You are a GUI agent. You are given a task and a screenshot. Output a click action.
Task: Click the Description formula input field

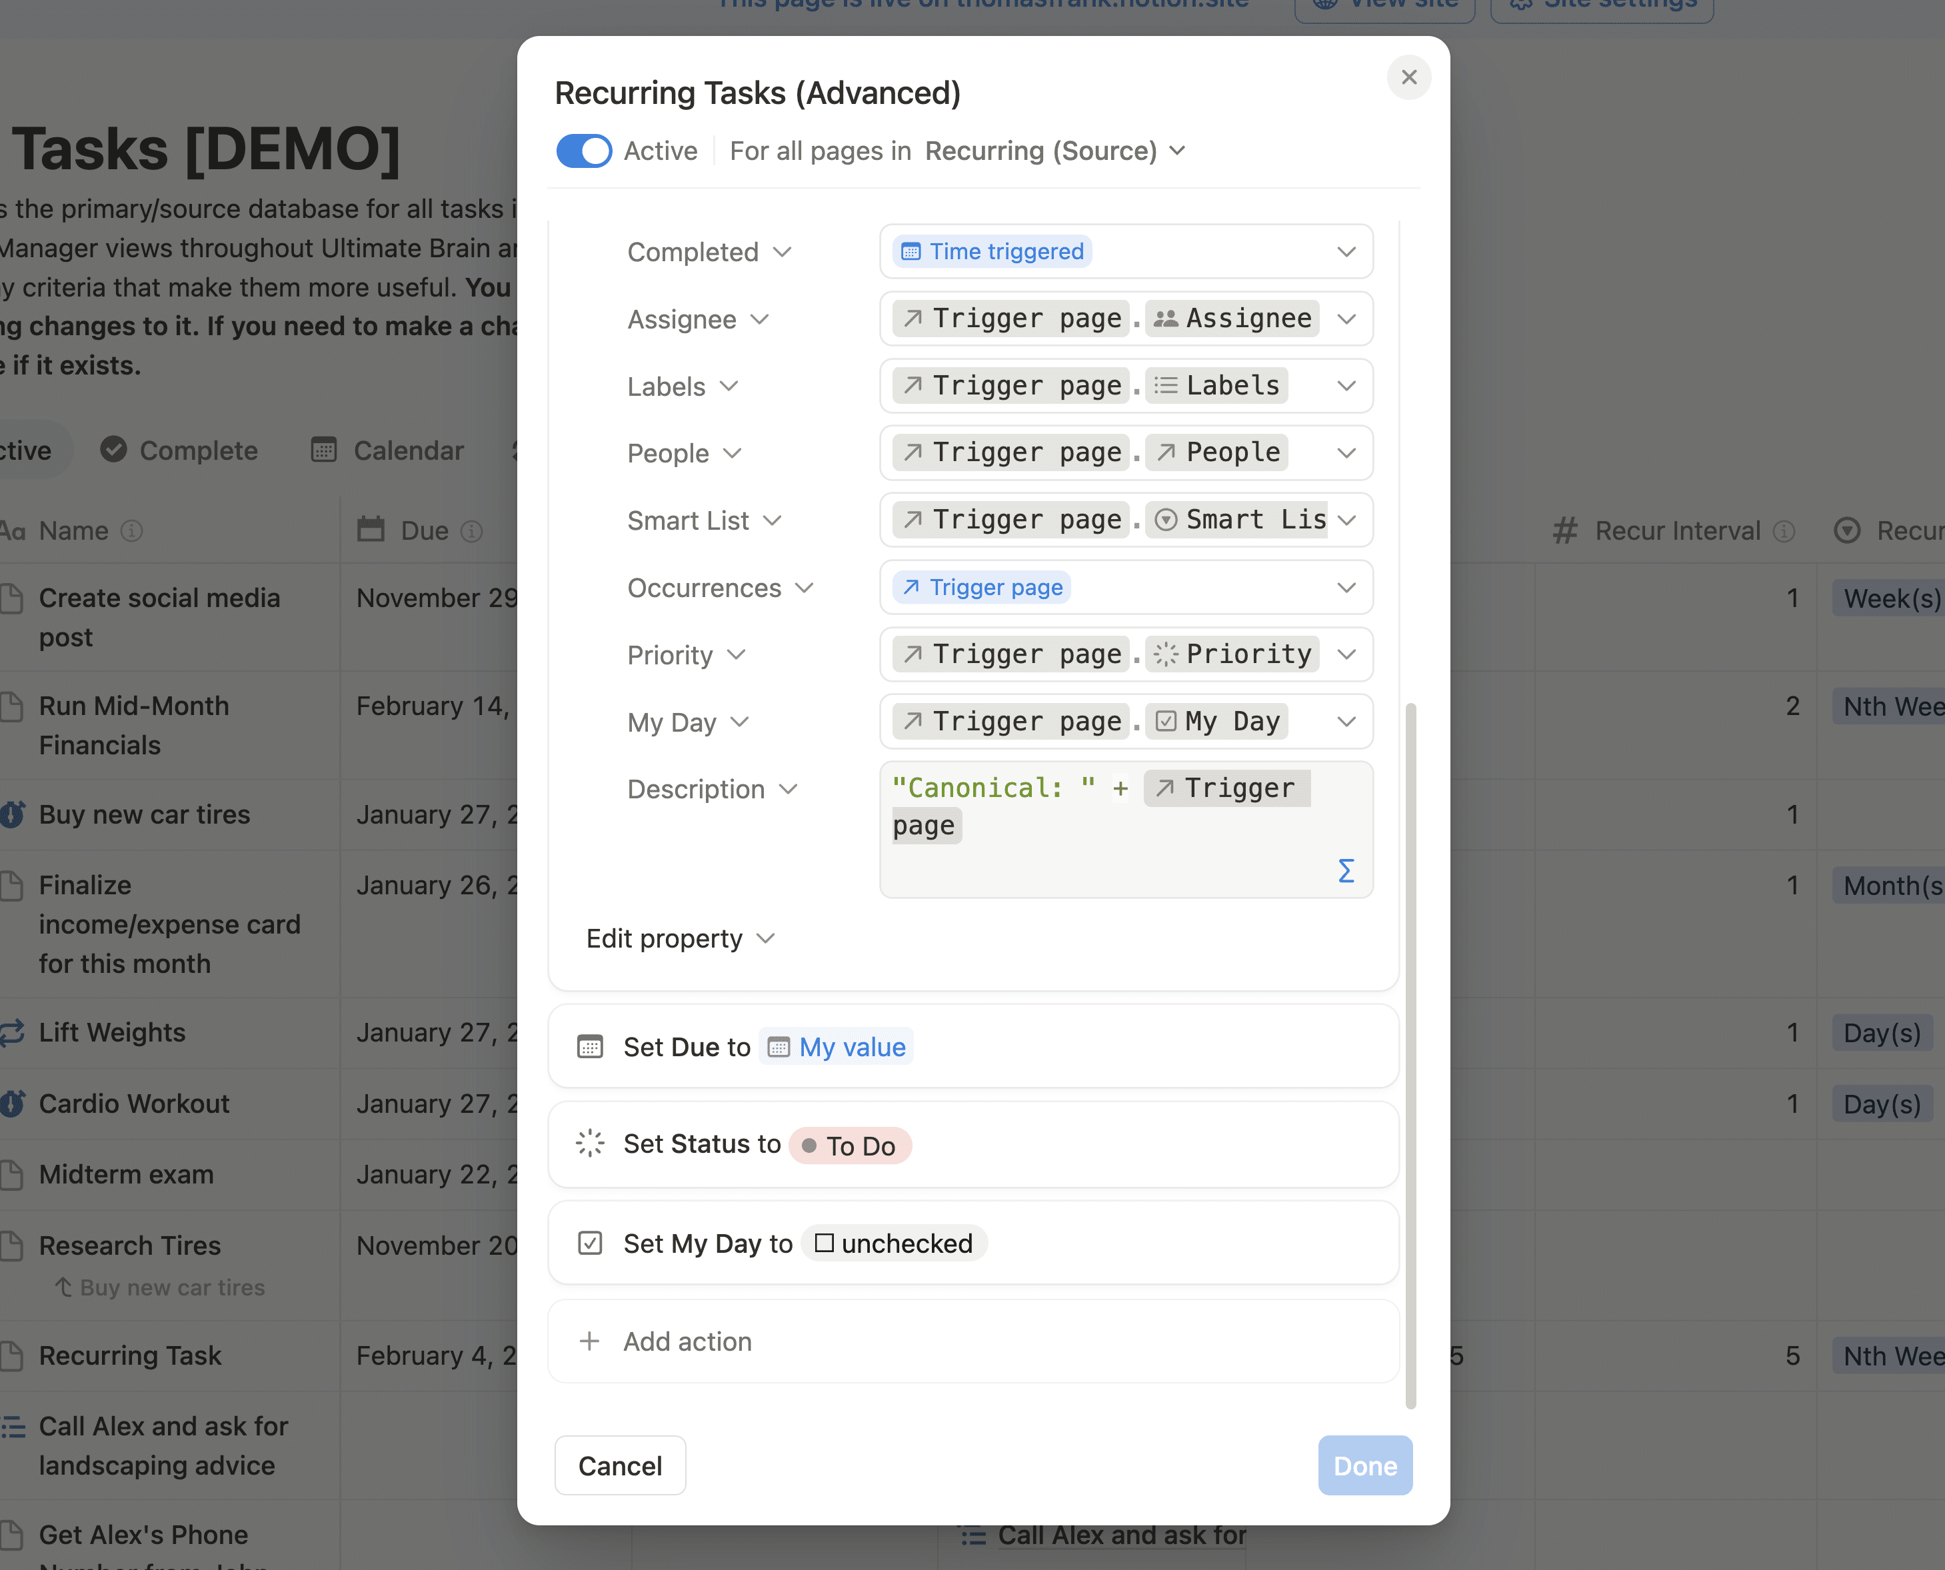1126,829
